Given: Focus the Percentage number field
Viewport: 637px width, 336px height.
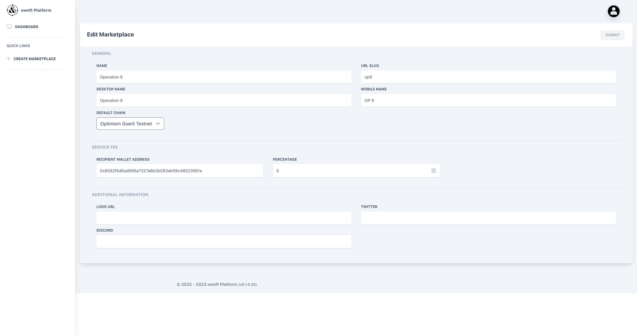Looking at the screenshot, I should click(x=351, y=171).
